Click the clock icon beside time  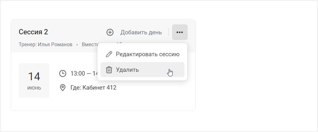pyautogui.click(x=63, y=73)
